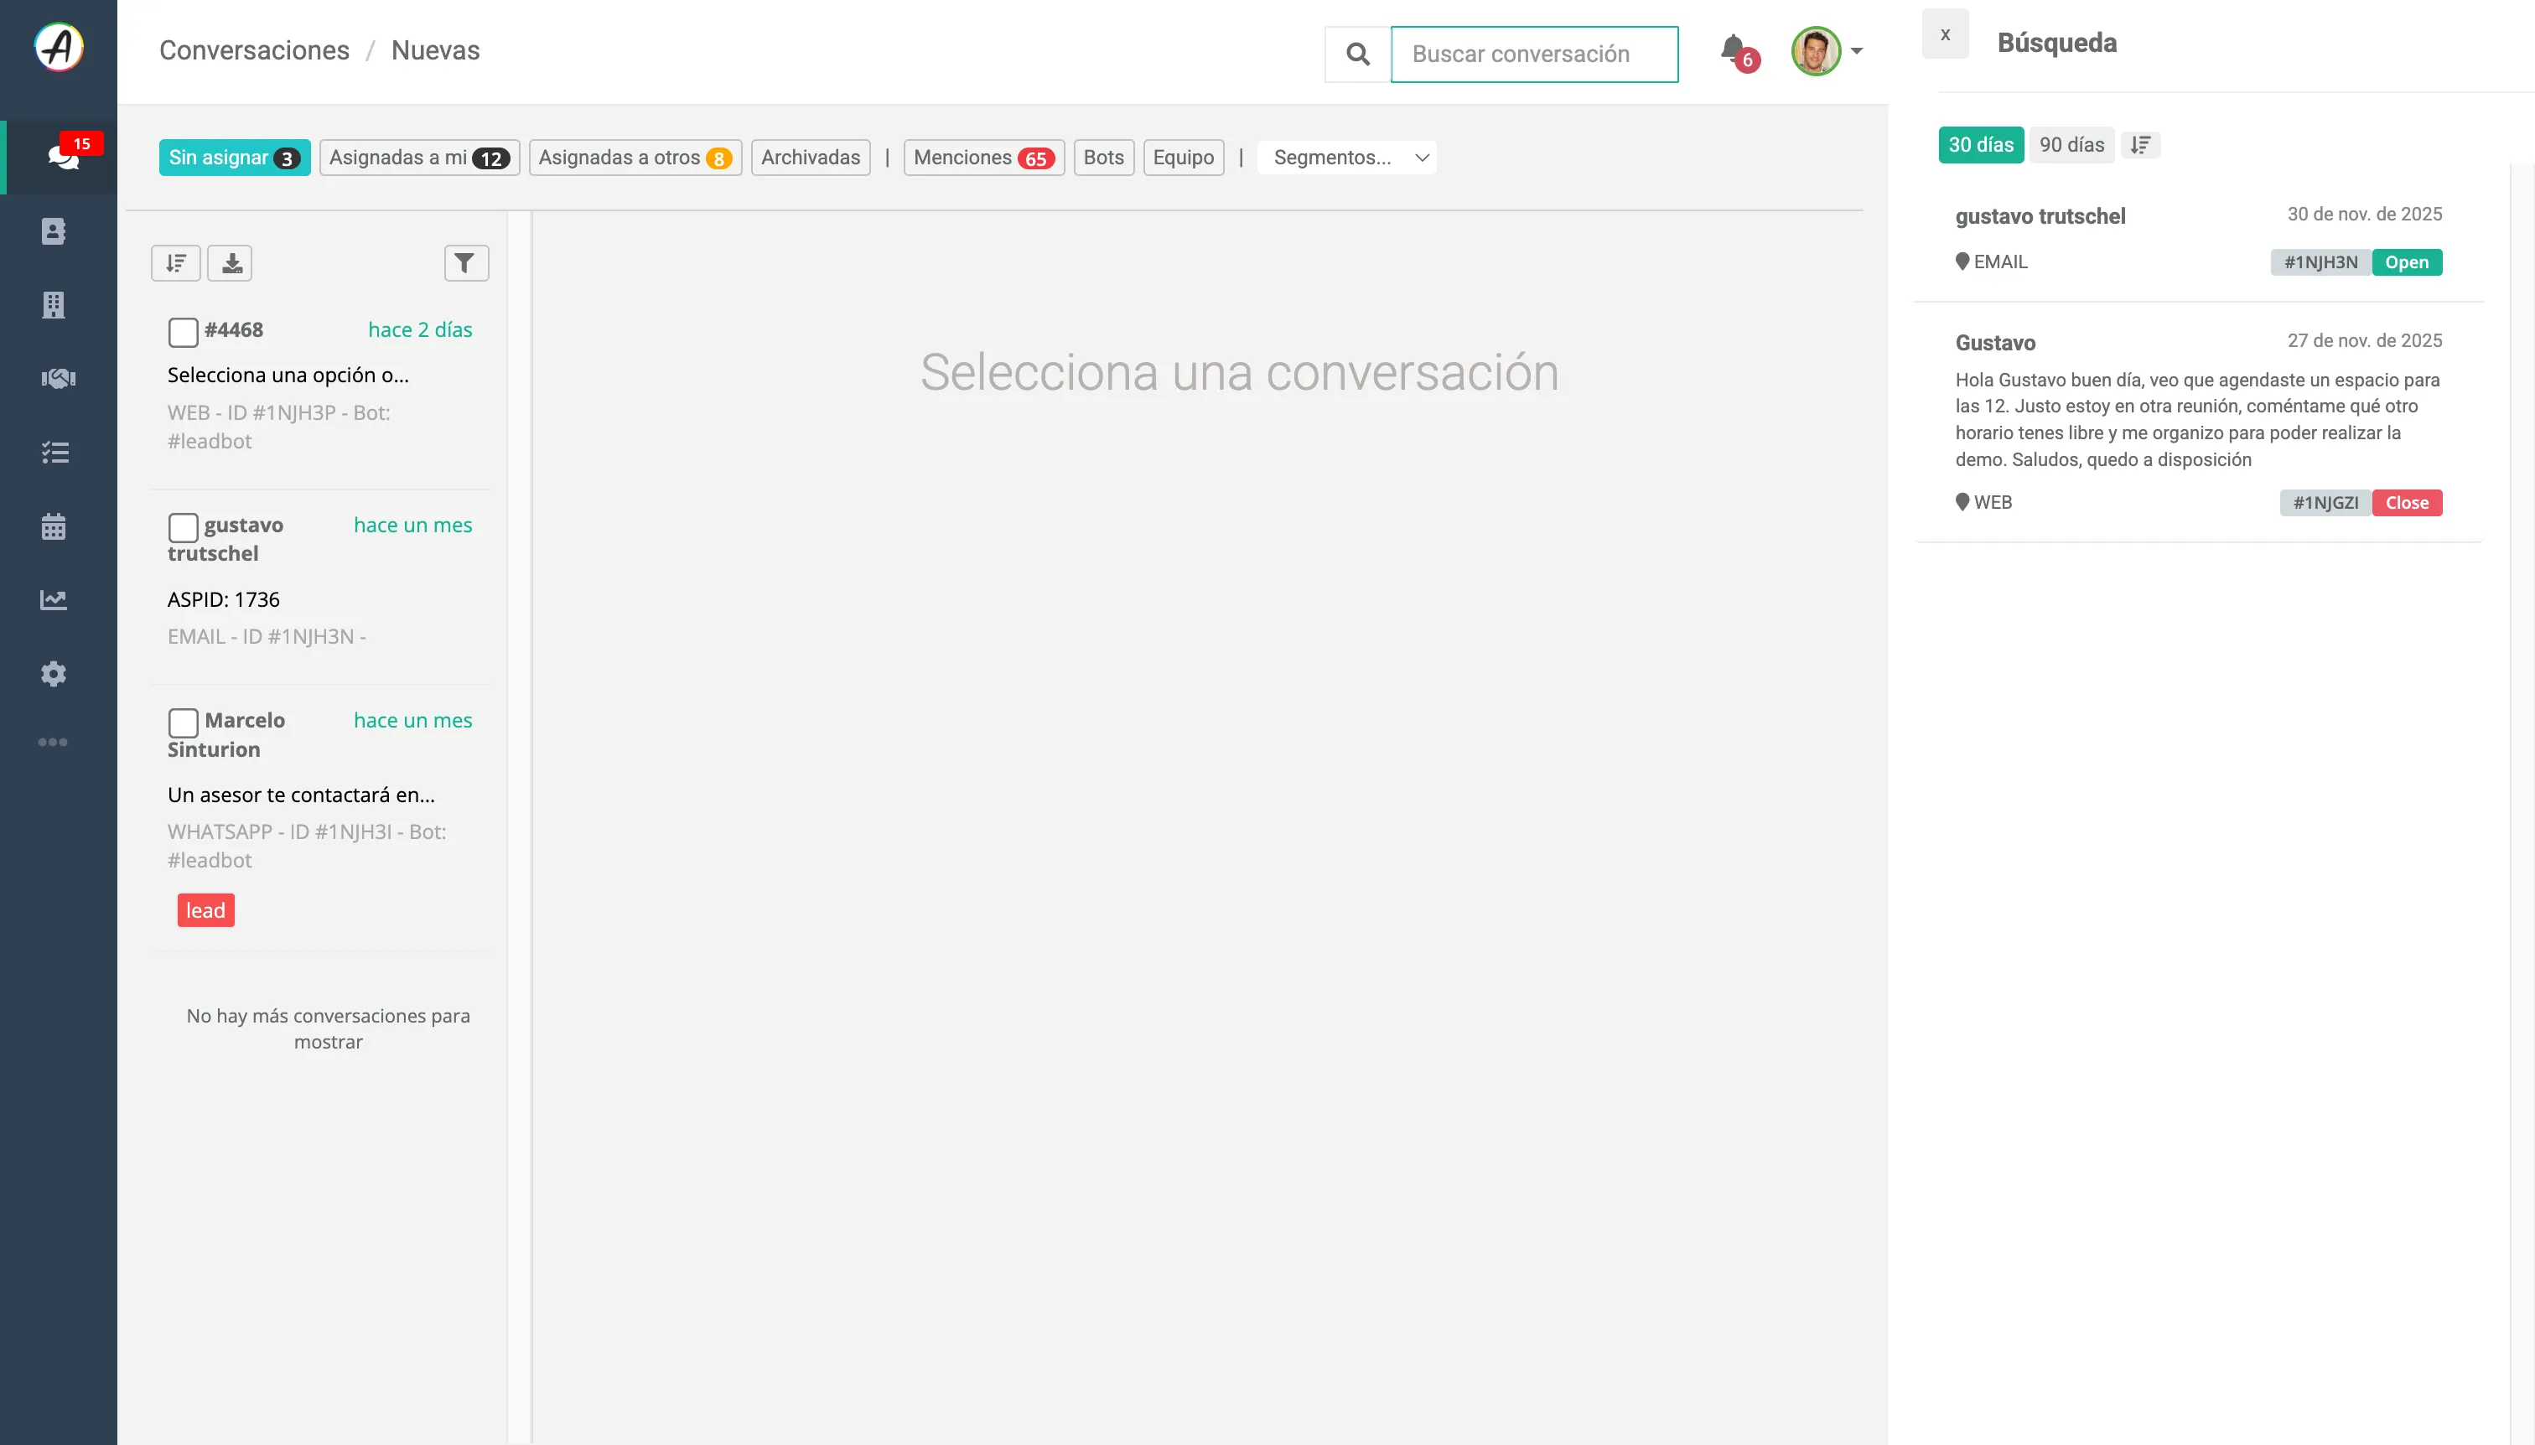Select the Asignadas a otros tab
This screenshot has width=2535, height=1445.
point(635,158)
